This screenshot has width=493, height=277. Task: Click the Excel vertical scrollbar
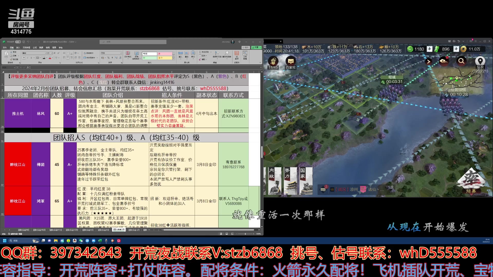(x=262, y=152)
